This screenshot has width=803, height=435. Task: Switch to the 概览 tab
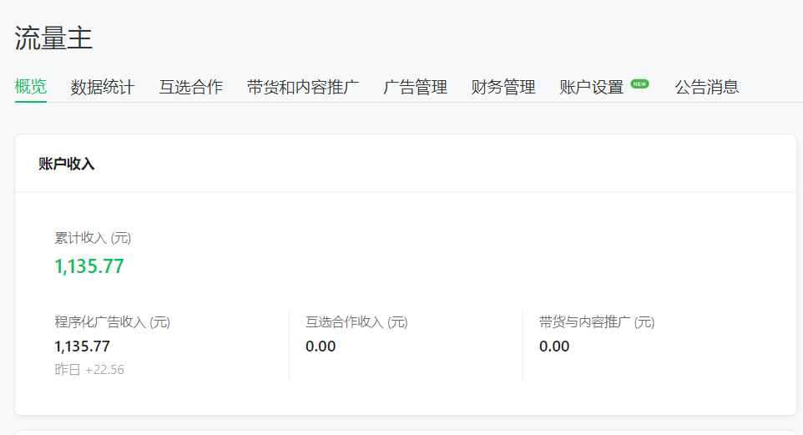[31, 87]
